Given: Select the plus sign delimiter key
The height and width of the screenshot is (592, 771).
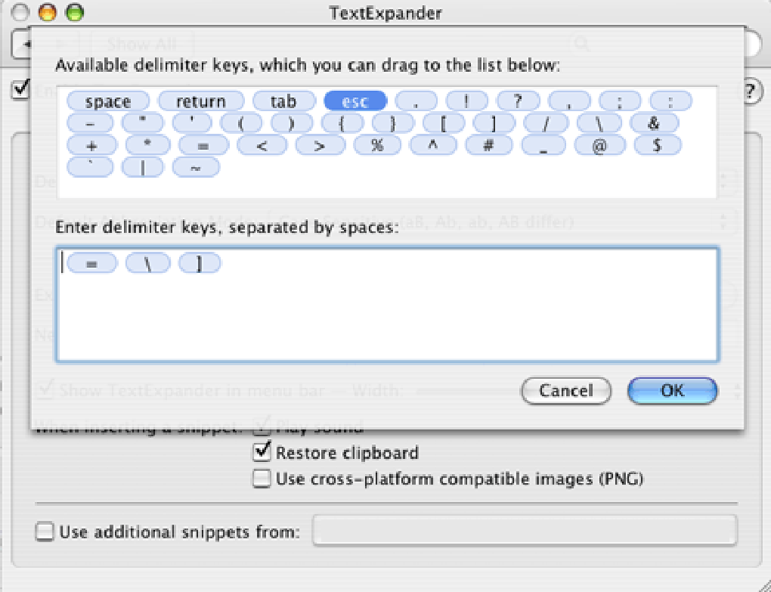Looking at the screenshot, I should 90,145.
